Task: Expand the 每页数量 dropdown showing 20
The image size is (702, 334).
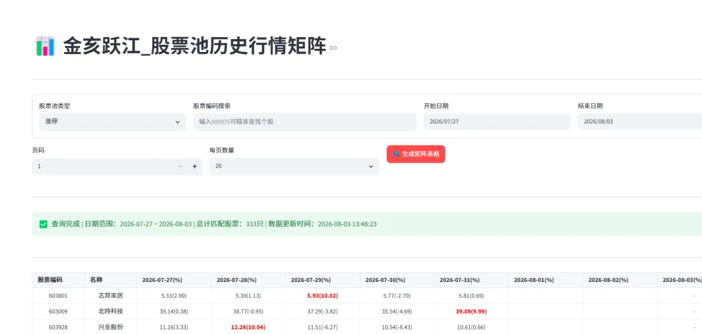Action: 294,166
